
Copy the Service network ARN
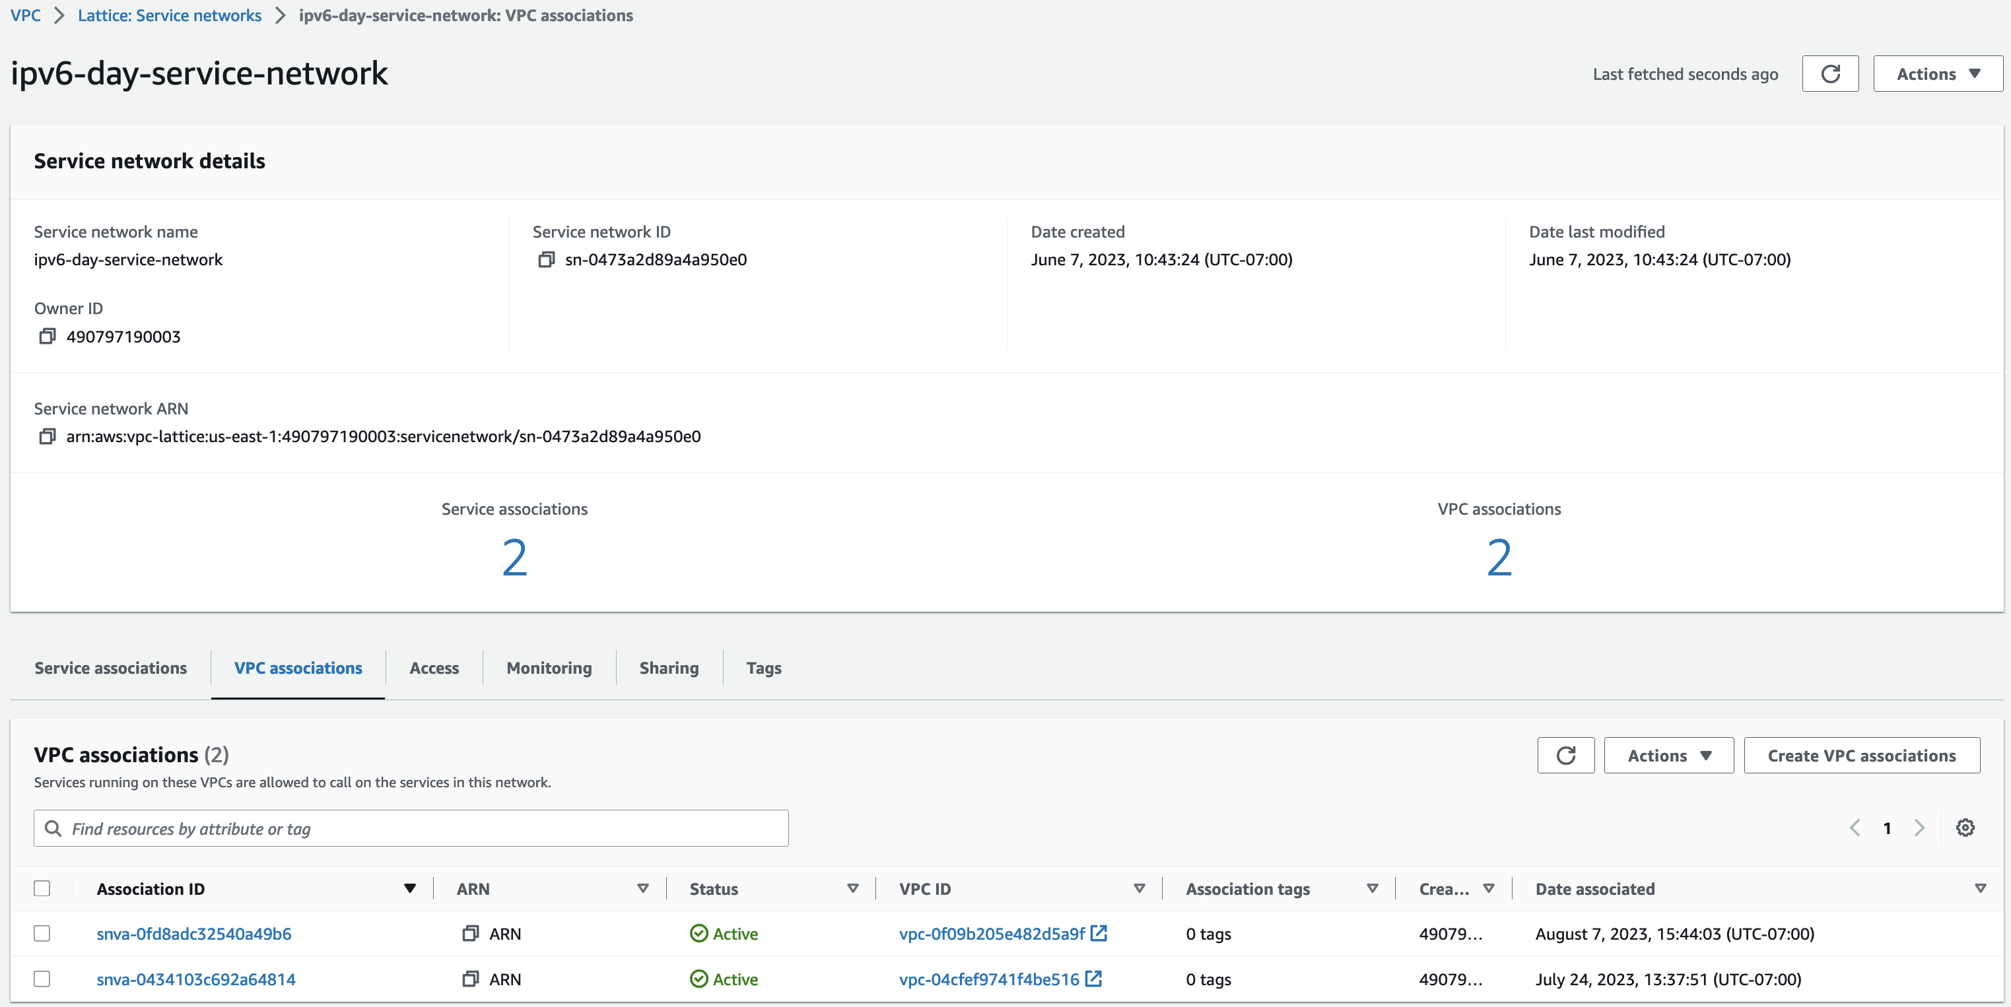47,436
